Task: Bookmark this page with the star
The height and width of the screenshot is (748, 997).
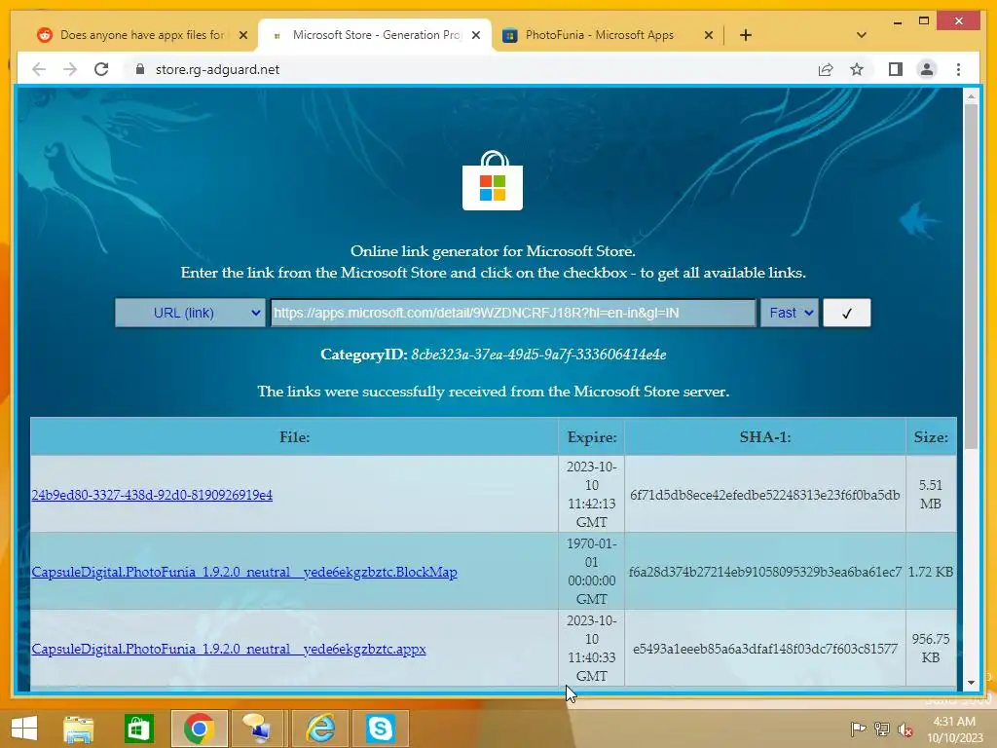Action: point(857,69)
